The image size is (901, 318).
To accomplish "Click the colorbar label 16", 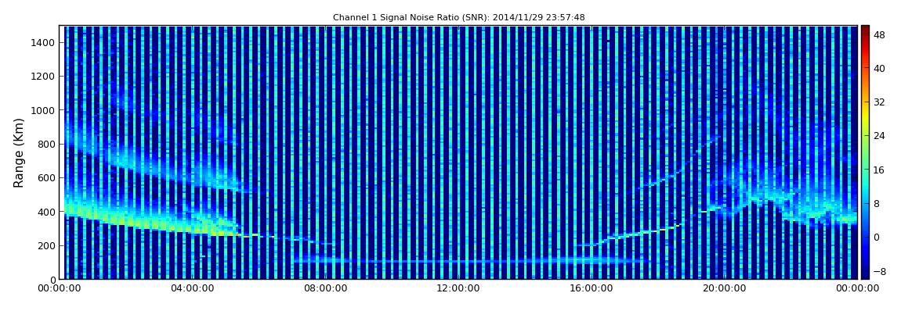I will click(879, 170).
